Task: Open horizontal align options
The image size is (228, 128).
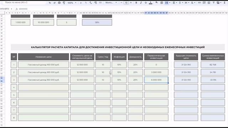Action: pos(173,2)
